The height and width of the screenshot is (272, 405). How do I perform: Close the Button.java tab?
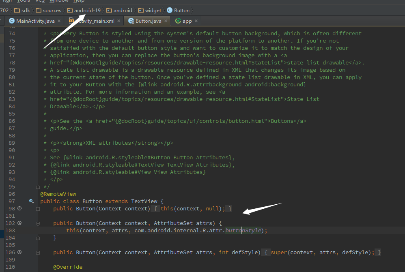[x=165, y=21]
